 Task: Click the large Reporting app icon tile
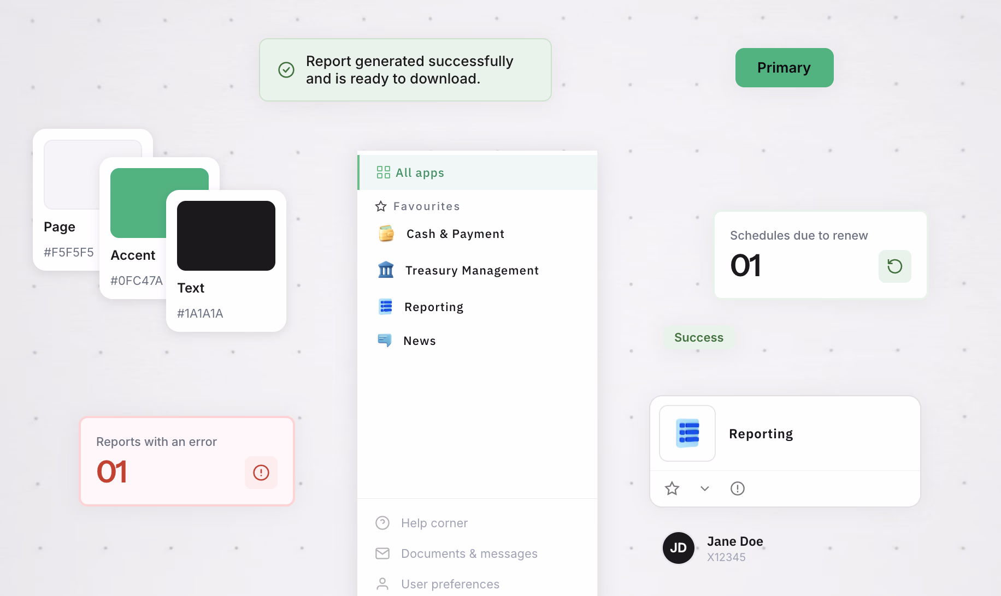click(x=687, y=433)
